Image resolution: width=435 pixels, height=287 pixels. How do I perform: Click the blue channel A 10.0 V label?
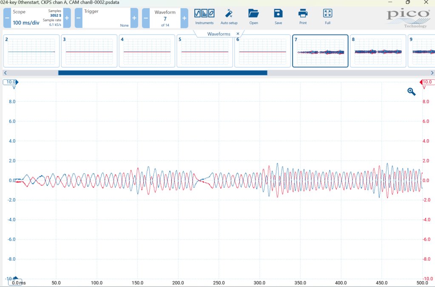pyautogui.click(x=11, y=82)
